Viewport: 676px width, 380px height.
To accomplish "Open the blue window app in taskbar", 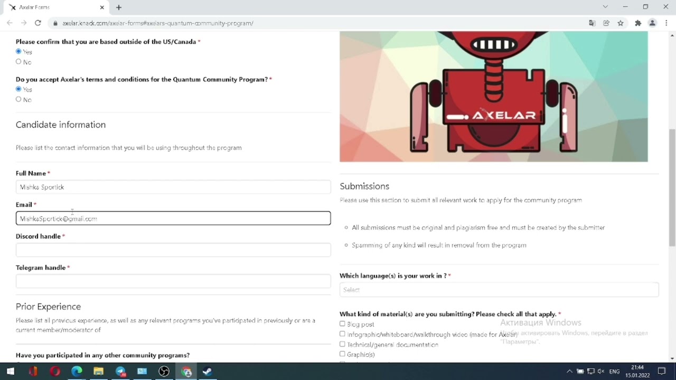I will pyautogui.click(x=142, y=371).
